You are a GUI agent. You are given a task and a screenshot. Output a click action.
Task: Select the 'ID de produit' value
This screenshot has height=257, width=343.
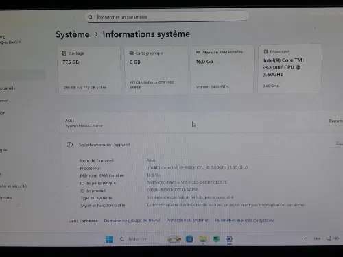tap(172, 190)
